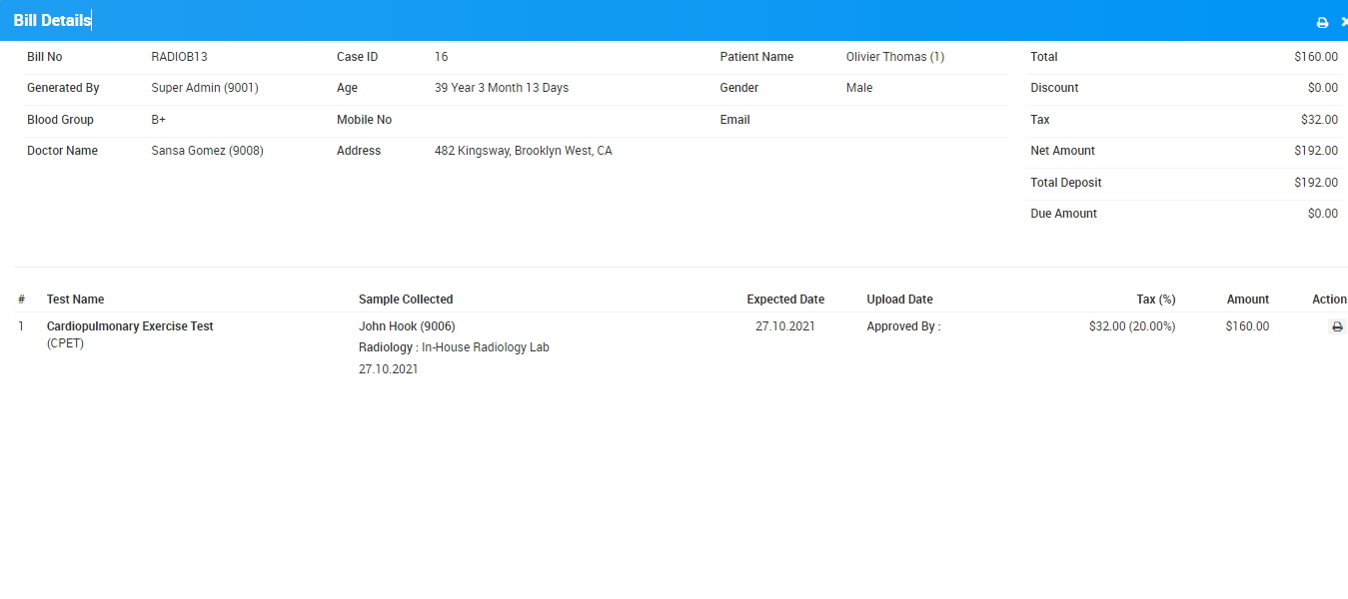The height and width of the screenshot is (599, 1348).
Task: Click the Net Amount value $192.00
Action: pyautogui.click(x=1315, y=151)
